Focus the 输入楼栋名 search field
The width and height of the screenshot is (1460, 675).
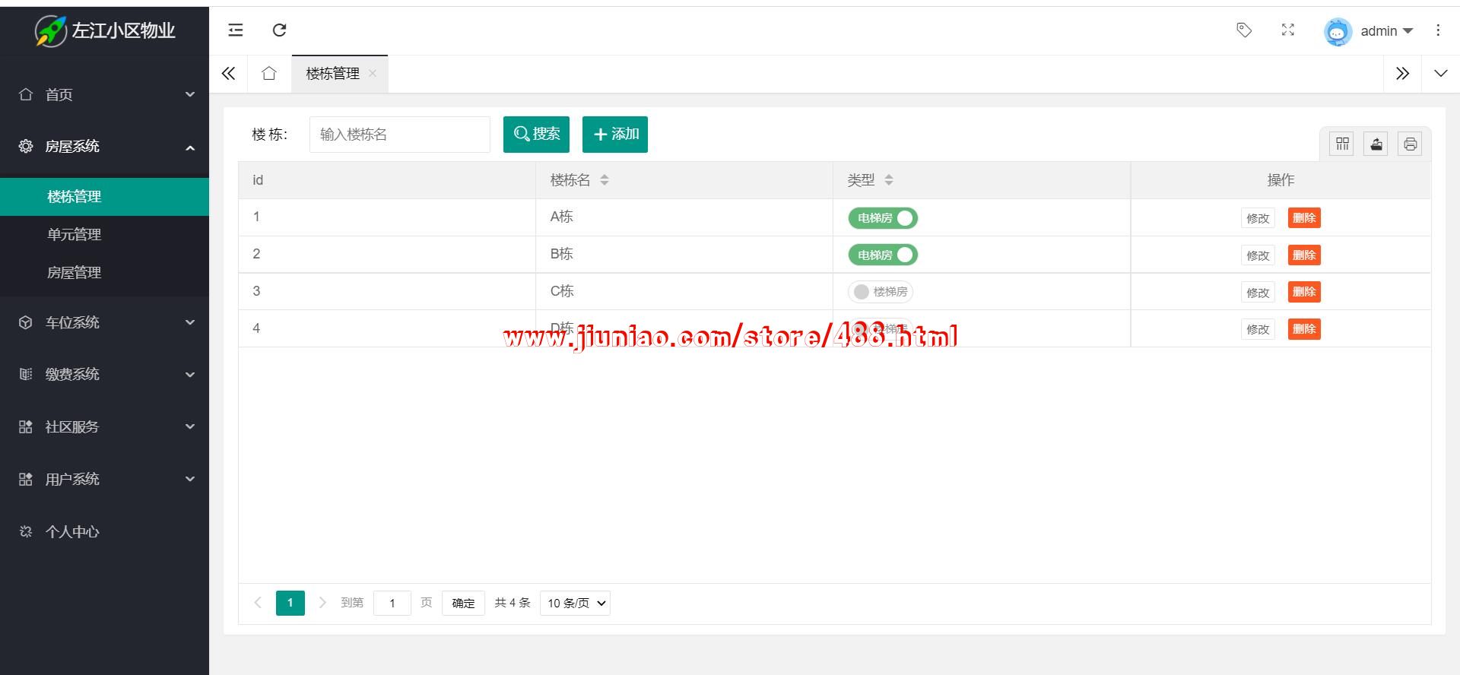point(400,135)
